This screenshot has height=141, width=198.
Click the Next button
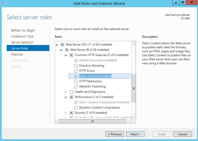coord(135,134)
